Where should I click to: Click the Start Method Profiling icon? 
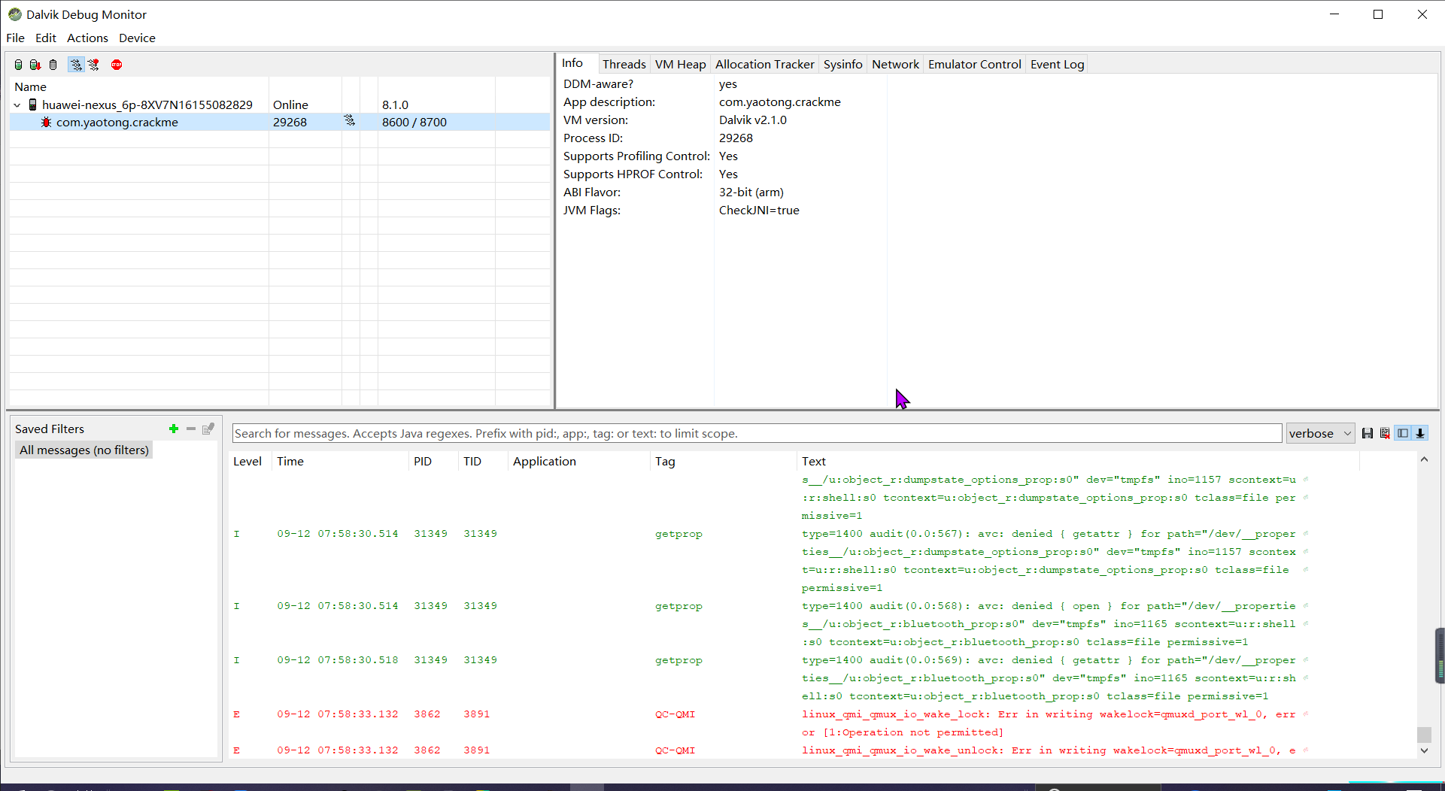tap(93, 65)
